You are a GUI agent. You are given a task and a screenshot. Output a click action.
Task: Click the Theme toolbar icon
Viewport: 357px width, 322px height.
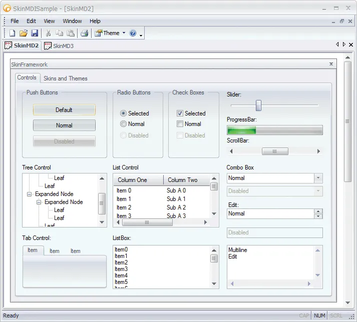coord(98,33)
